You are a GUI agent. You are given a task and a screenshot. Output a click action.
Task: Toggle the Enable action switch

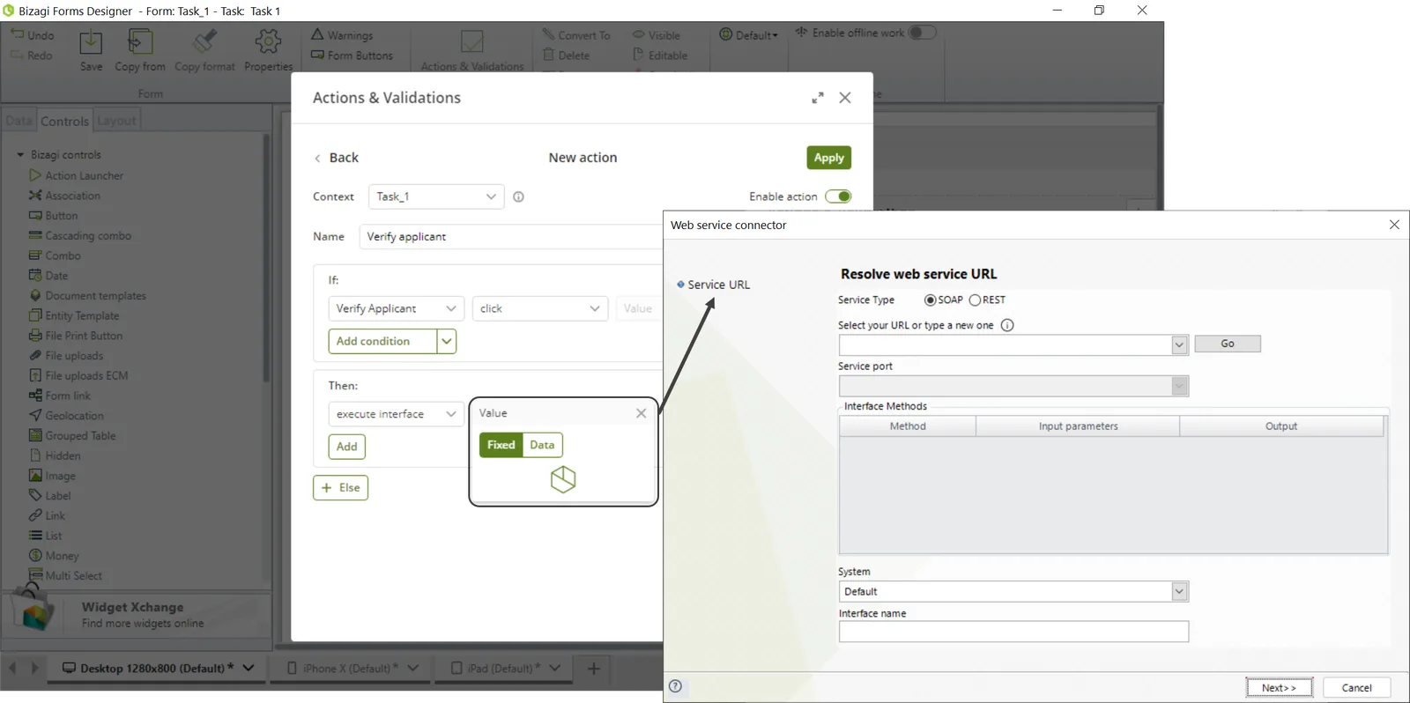[x=838, y=196]
